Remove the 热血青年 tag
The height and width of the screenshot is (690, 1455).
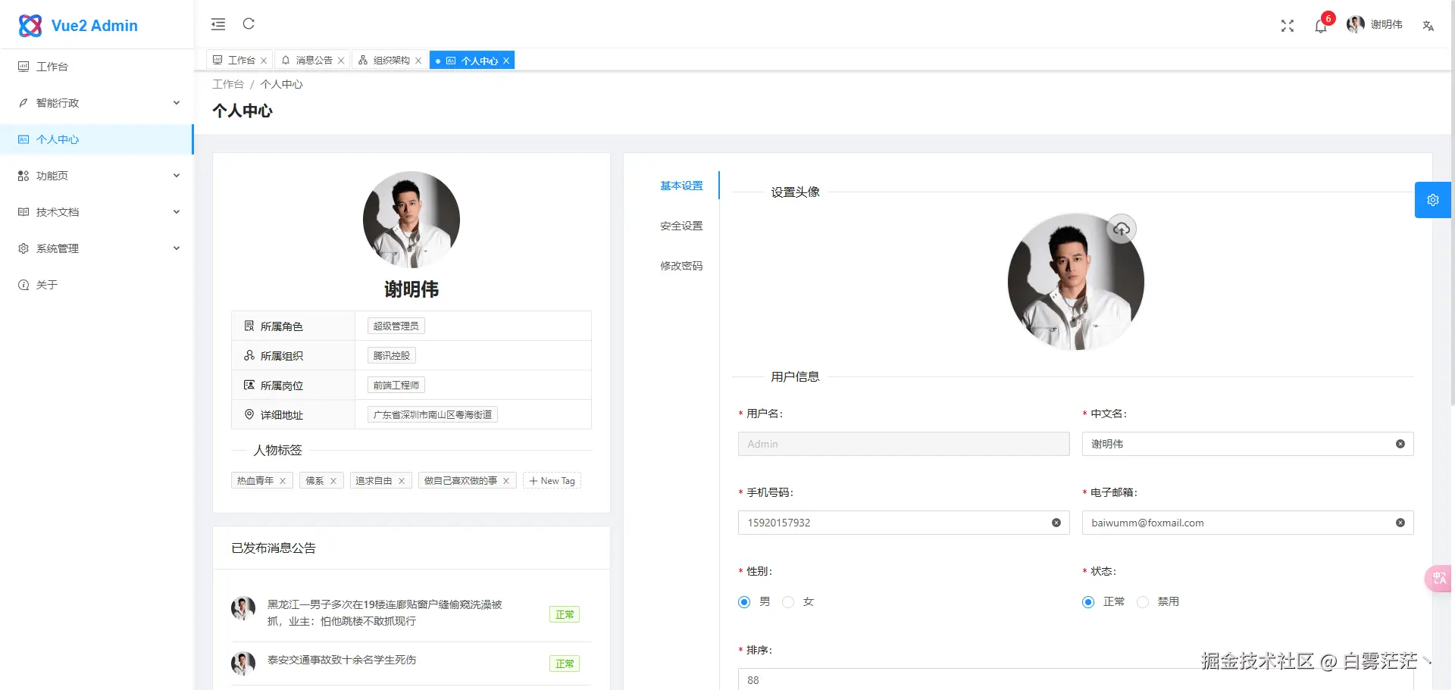coord(283,481)
